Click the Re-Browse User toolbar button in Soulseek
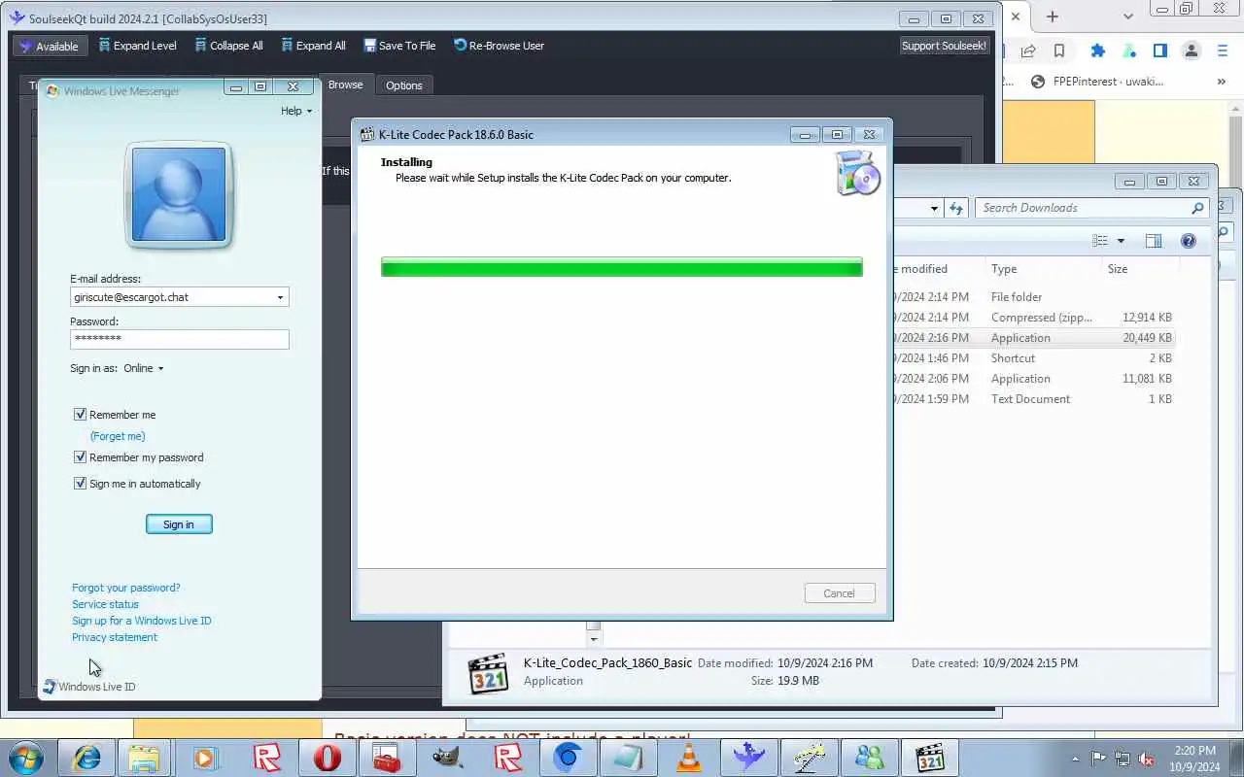 coord(500,46)
